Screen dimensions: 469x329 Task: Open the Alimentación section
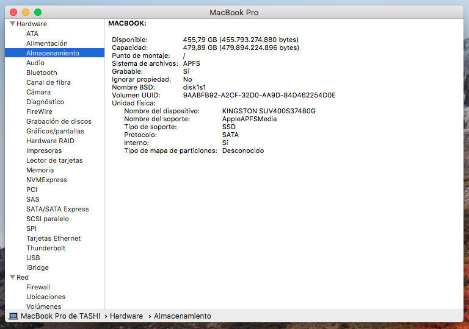pyautogui.click(x=47, y=43)
